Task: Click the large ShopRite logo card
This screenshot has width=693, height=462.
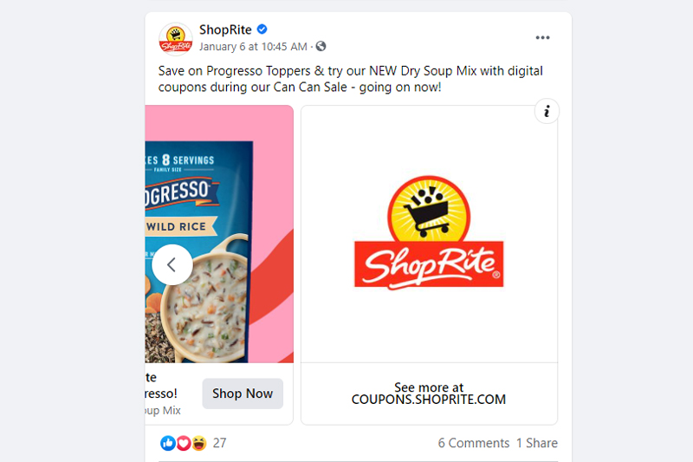Action: point(429,234)
